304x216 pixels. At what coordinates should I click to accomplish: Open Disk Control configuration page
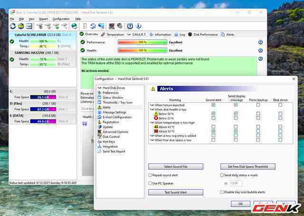tap(111, 137)
